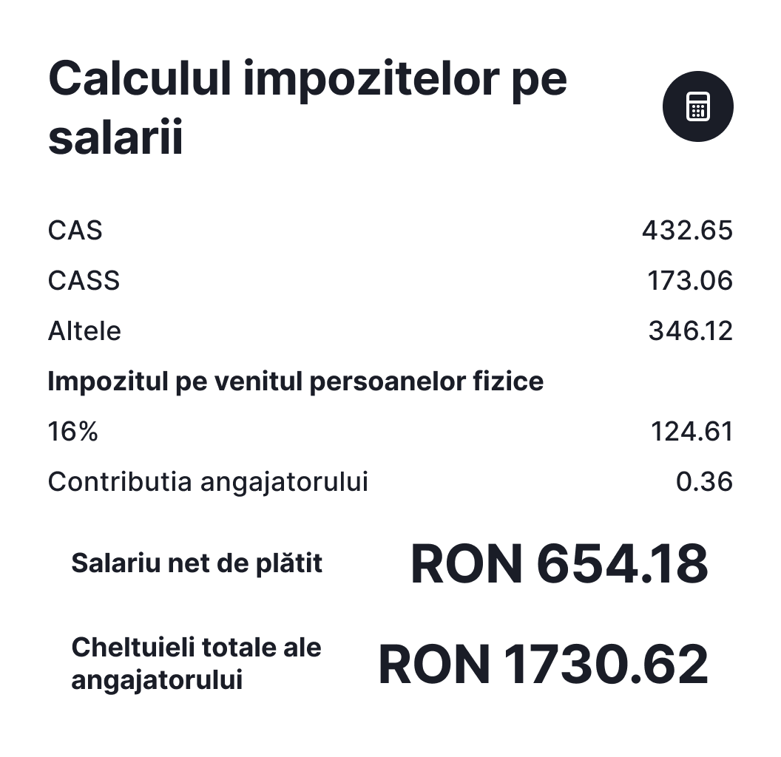The width and height of the screenshot is (781, 757).
Task: Click the 'Salariu net de plătit' label
Action: point(197,563)
